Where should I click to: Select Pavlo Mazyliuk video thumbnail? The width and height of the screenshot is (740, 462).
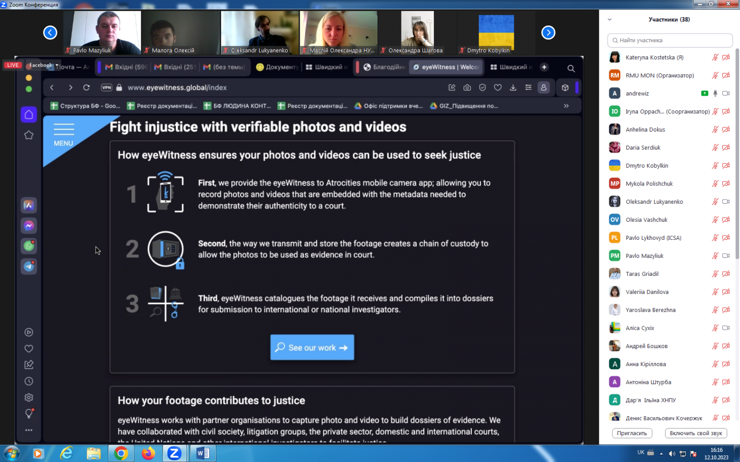[x=102, y=33]
